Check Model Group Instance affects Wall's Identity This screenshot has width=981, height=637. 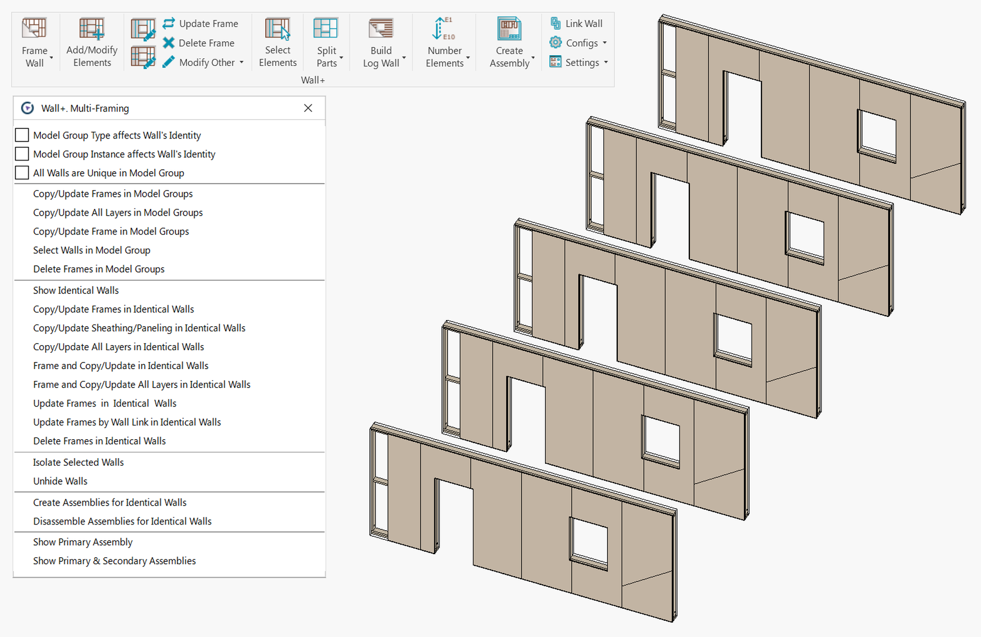[x=21, y=154]
